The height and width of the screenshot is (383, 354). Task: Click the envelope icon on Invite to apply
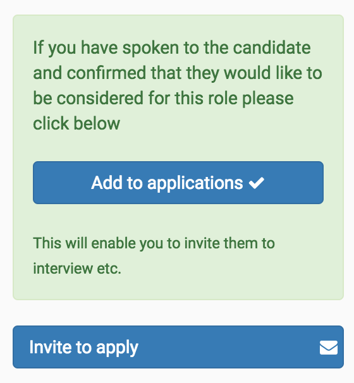(329, 348)
